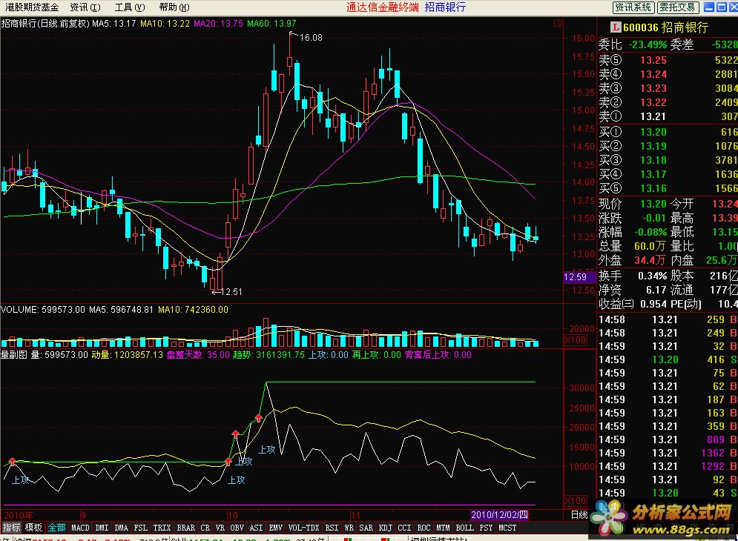The image size is (738, 541).
Task: Switch to the MTM indicator
Action: (443, 528)
